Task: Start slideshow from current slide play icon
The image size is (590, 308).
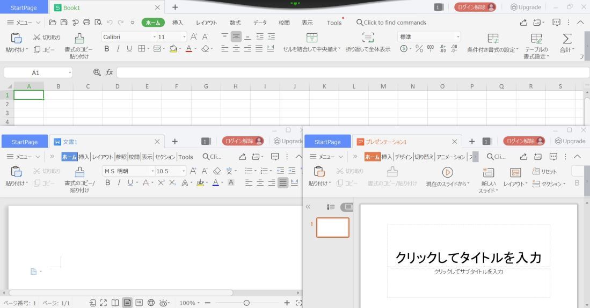Action: [x=447, y=172]
